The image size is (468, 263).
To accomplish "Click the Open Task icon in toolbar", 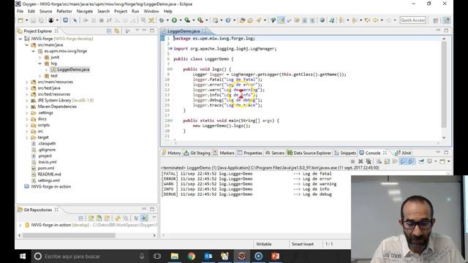I will point(250,20).
